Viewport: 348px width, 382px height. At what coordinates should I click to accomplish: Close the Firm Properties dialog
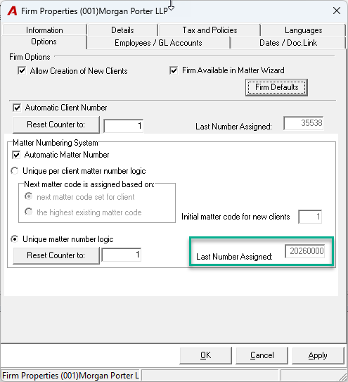tap(337, 11)
